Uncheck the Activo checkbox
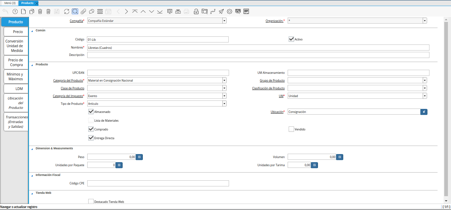Screen dimensions: 451x210 click(291, 39)
